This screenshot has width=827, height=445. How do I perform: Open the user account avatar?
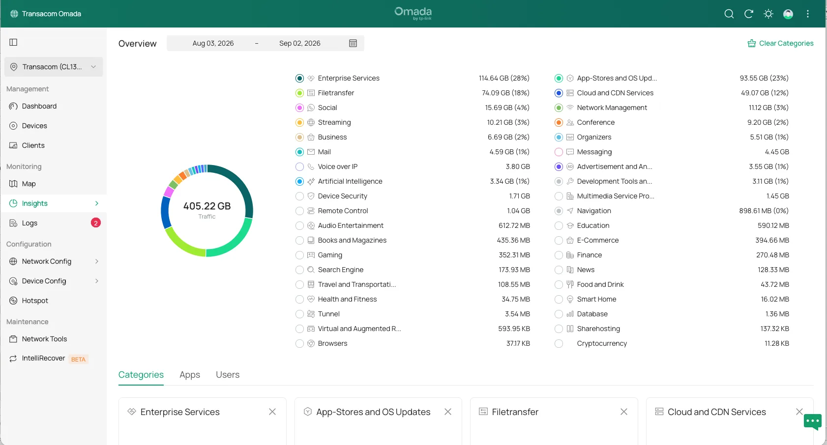[788, 14]
